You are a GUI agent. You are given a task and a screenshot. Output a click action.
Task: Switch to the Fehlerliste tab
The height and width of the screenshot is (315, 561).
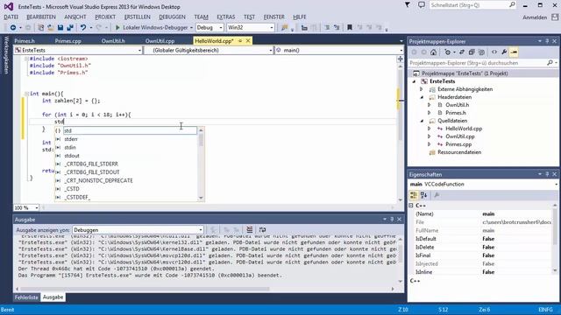(26, 297)
